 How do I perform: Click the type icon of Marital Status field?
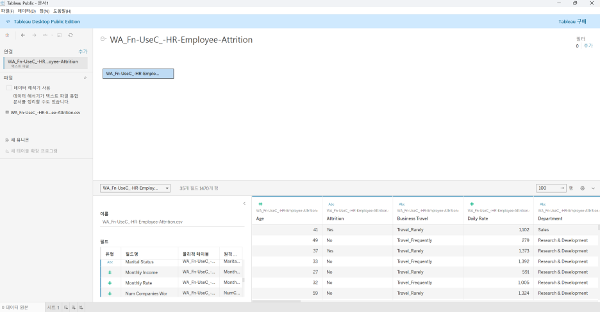click(110, 262)
